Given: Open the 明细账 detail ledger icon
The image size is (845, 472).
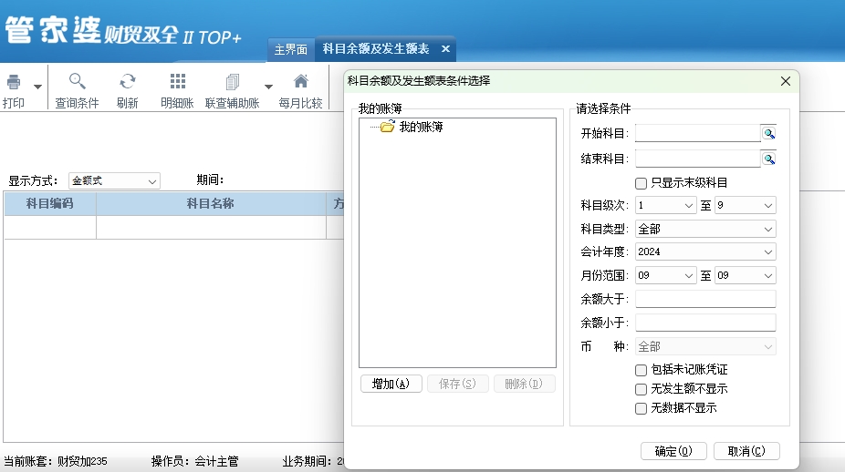Looking at the screenshot, I should [177, 82].
